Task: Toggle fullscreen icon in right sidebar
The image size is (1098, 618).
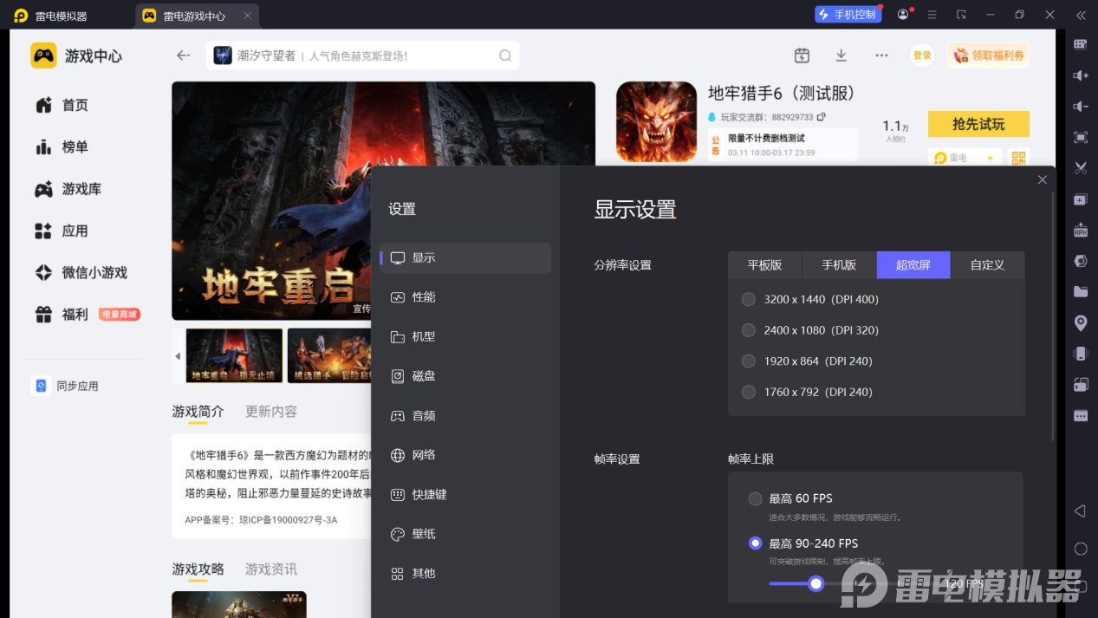Action: pyautogui.click(x=1080, y=137)
